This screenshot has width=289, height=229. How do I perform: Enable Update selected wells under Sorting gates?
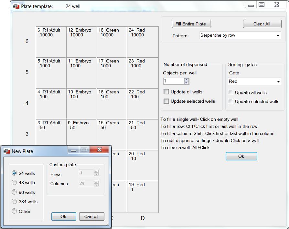pyautogui.click(x=231, y=101)
